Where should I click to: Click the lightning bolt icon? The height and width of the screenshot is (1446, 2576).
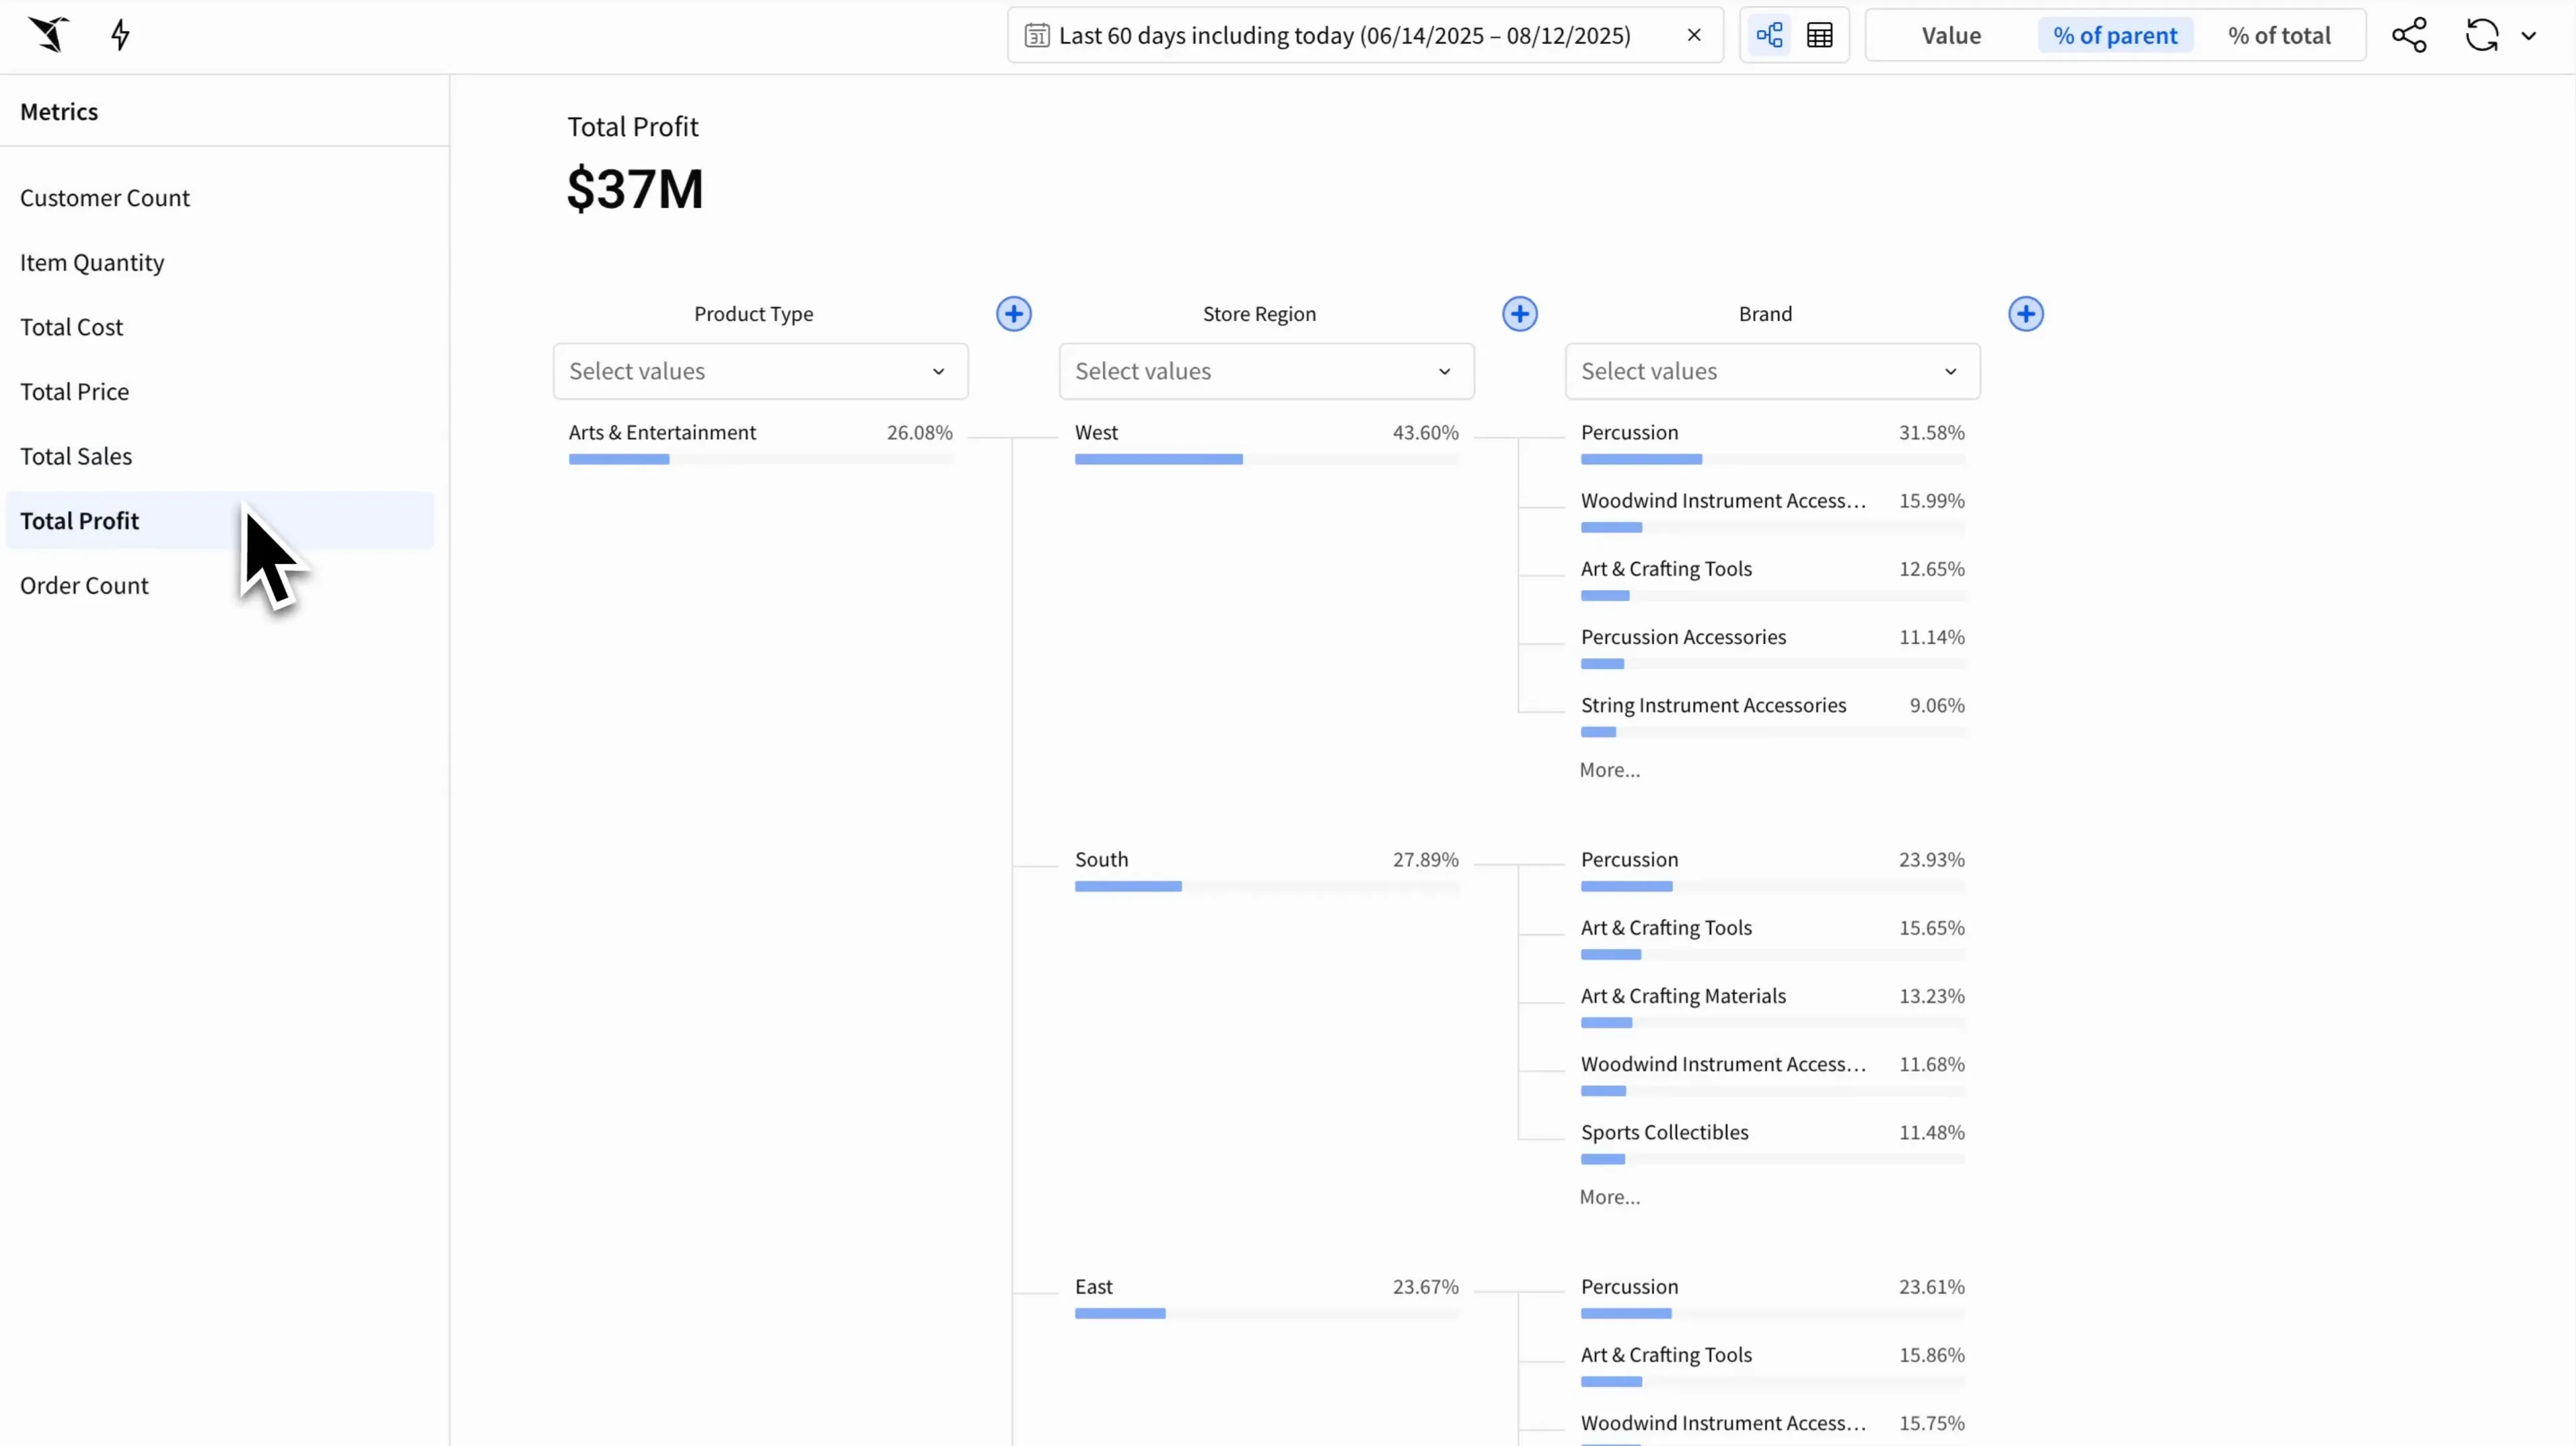click(x=120, y=35)
